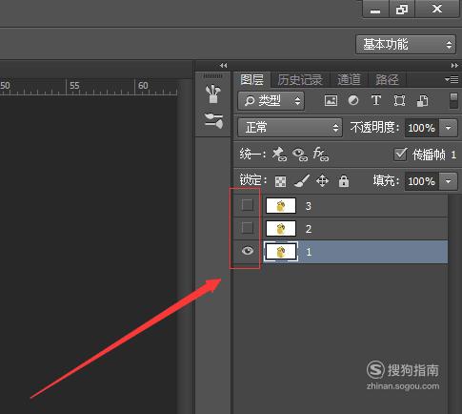Filter layers by pixel image icon
Viewport: 462px width, 414px height.
pos(331,101)
